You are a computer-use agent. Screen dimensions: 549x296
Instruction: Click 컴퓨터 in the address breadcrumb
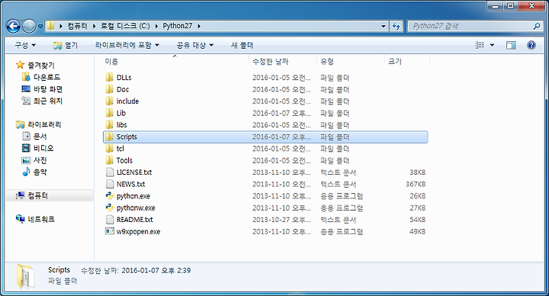(x=77, y=26)
